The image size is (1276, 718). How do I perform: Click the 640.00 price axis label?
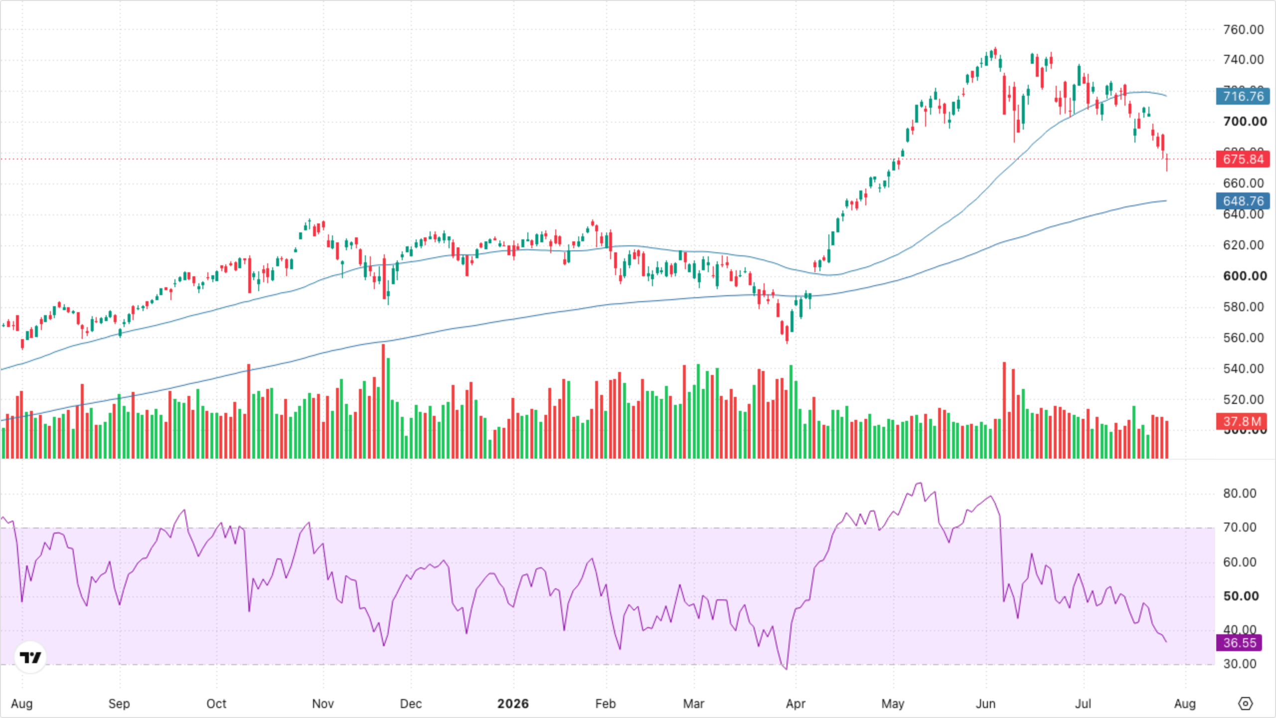(x=1244, y=214)
